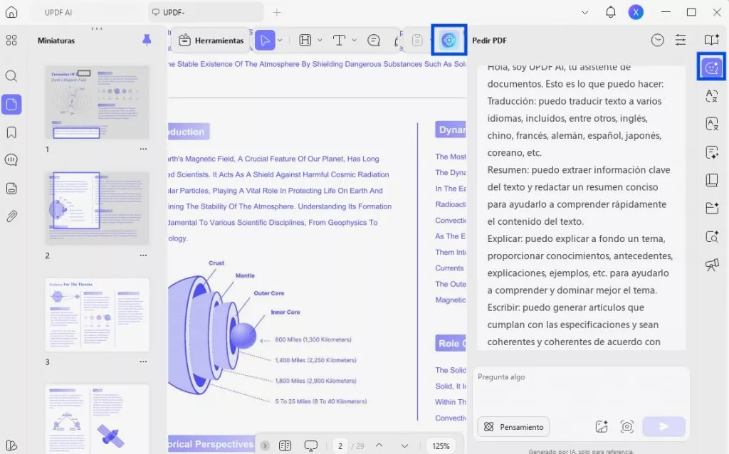
Task: Open the user account avatar
Action: 636,12
